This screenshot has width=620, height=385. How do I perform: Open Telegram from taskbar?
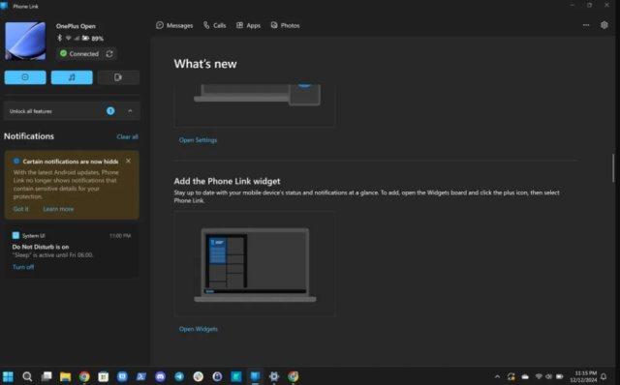pyautogui.click(x=179, y=376)
